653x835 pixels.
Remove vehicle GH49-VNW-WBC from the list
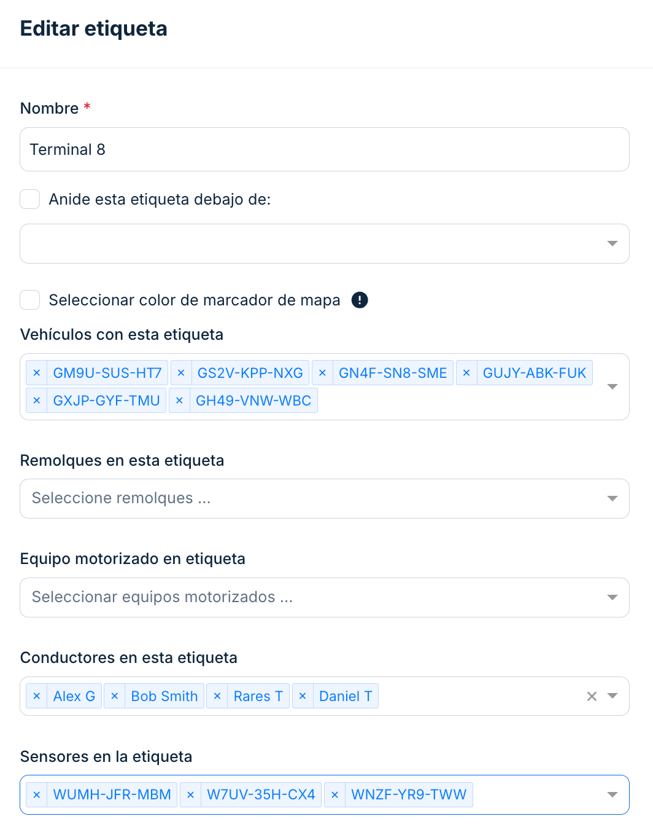pos(179,401)
